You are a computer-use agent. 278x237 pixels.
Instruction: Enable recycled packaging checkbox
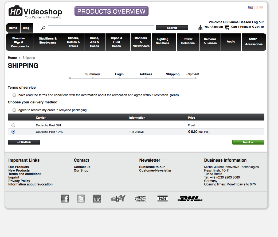coord(14,110)
